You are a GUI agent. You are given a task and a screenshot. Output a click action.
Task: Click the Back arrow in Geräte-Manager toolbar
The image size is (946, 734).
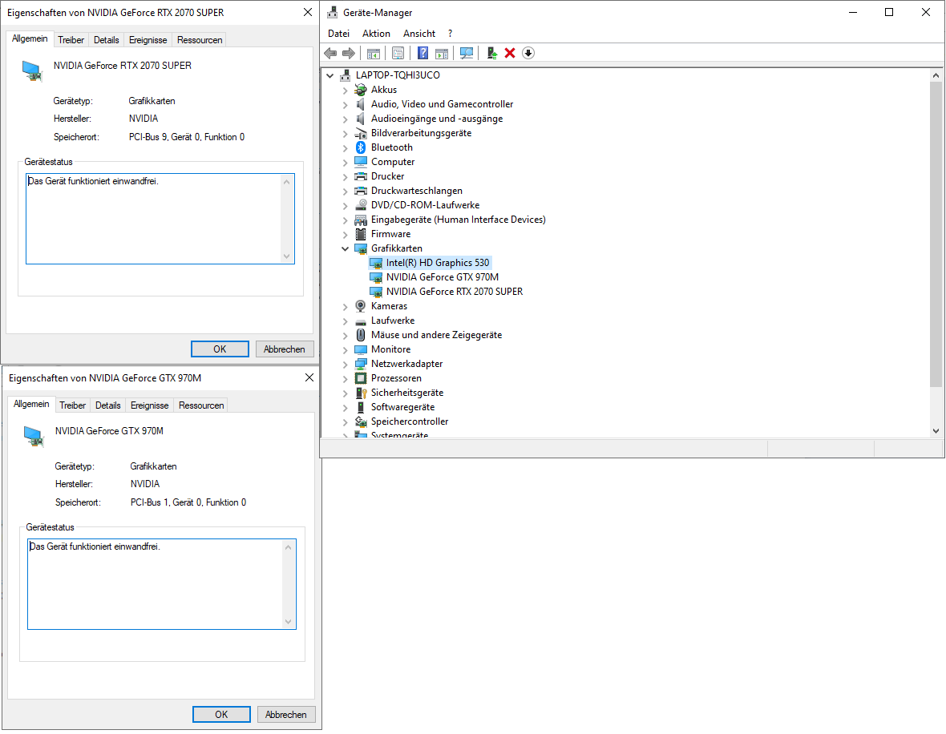[x=330, y=53]
